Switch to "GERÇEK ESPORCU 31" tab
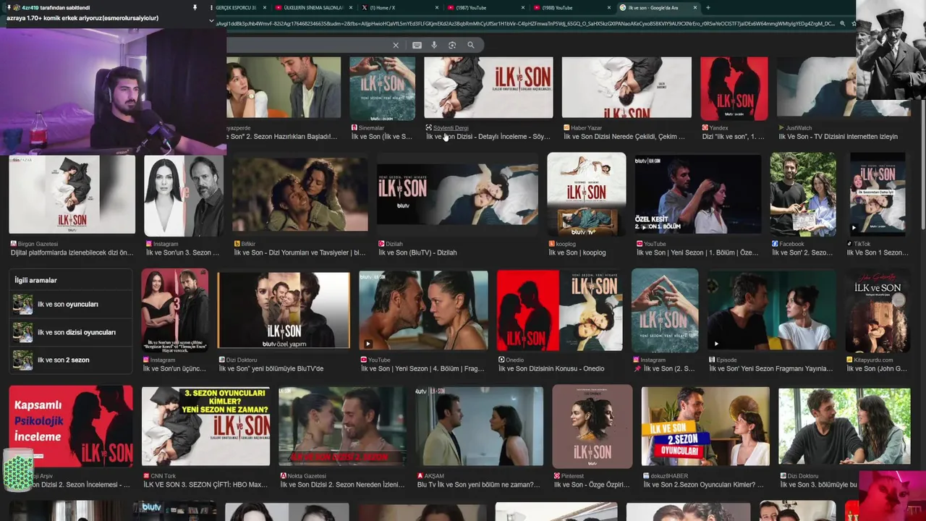This screenshot has height=521, width=926. tap(237, 7)
